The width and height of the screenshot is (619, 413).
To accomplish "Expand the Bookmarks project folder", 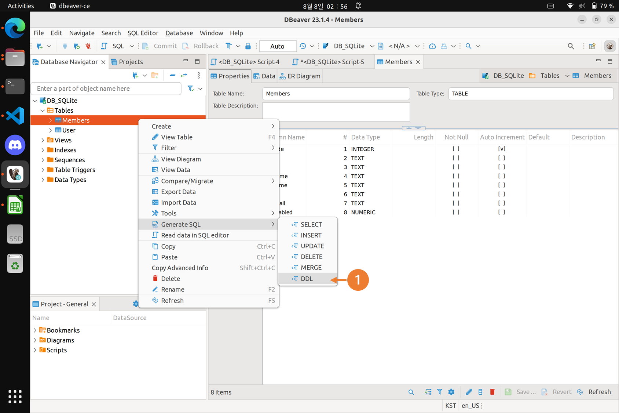I will (35, 330).
